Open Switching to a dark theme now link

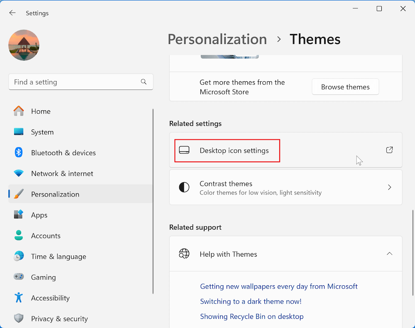251,301
